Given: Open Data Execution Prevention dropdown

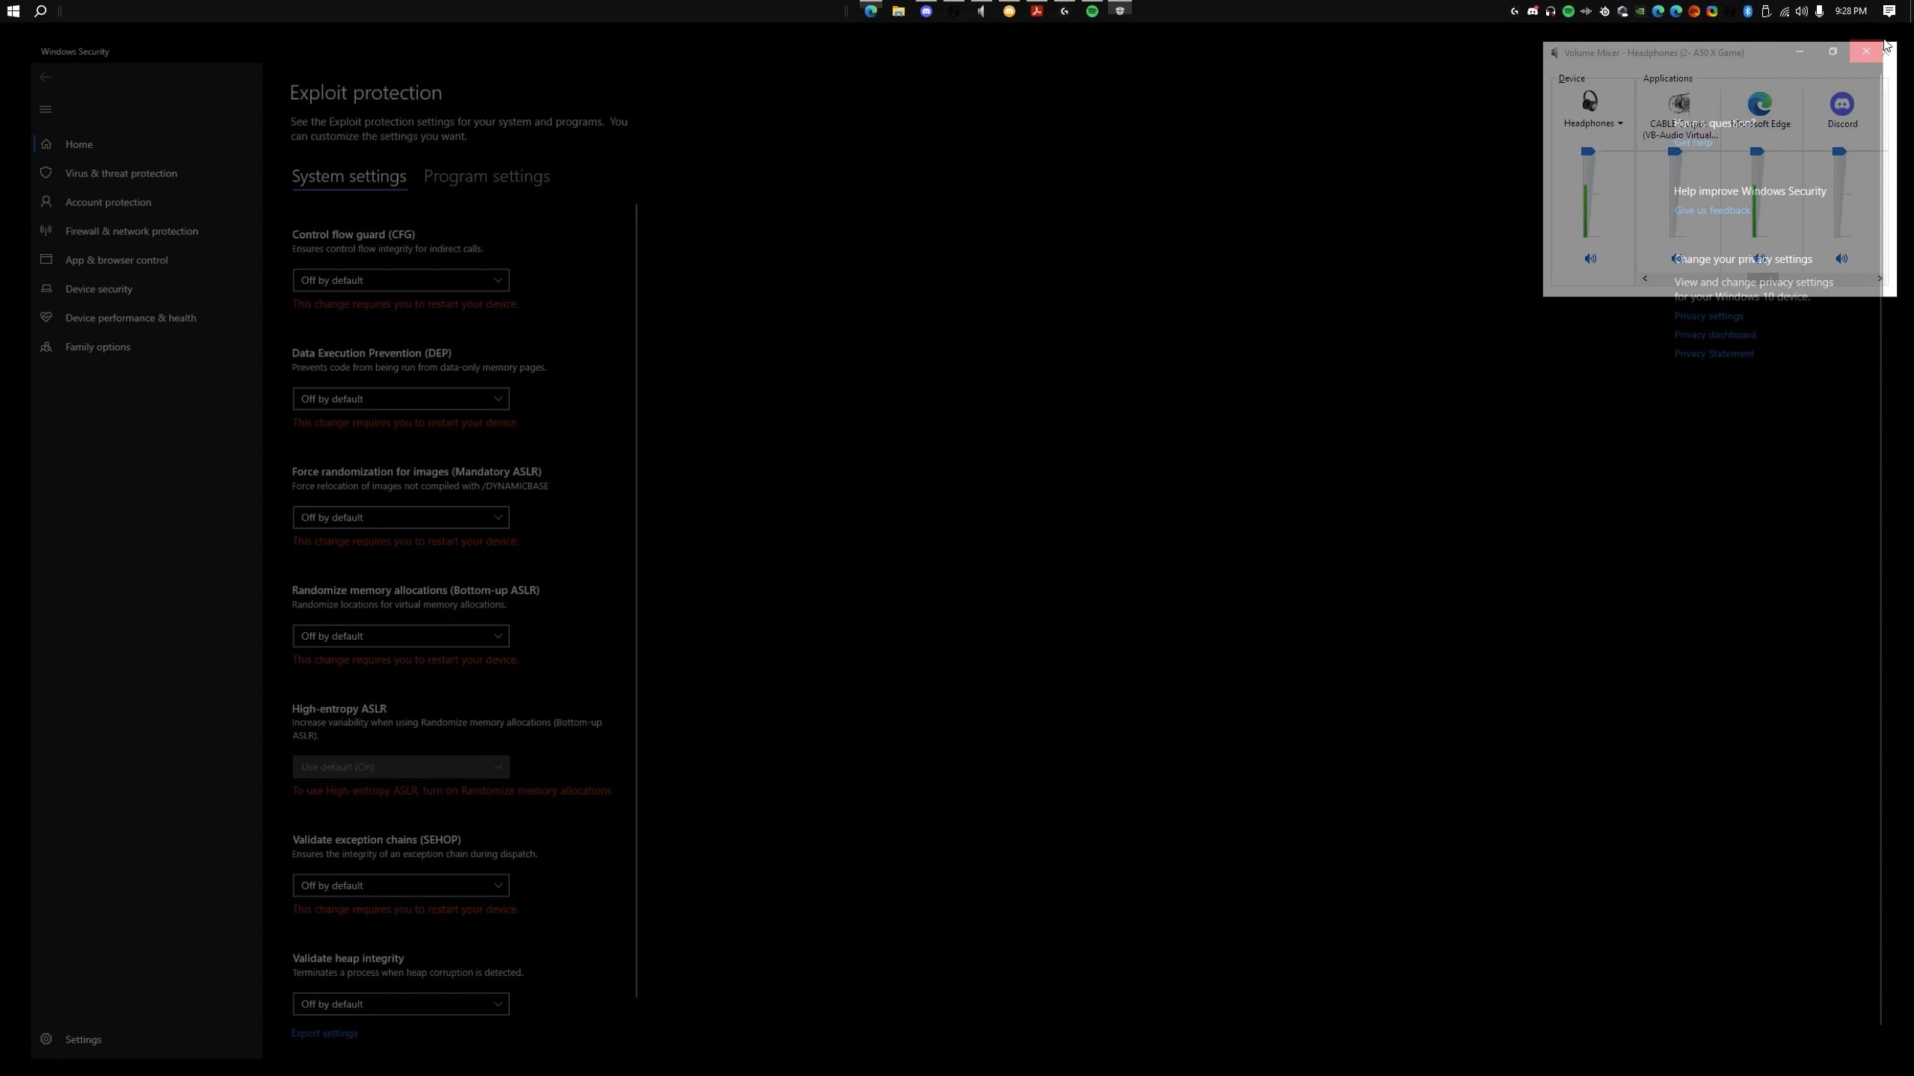Looking at the screenshot, I should click(401, 398).
